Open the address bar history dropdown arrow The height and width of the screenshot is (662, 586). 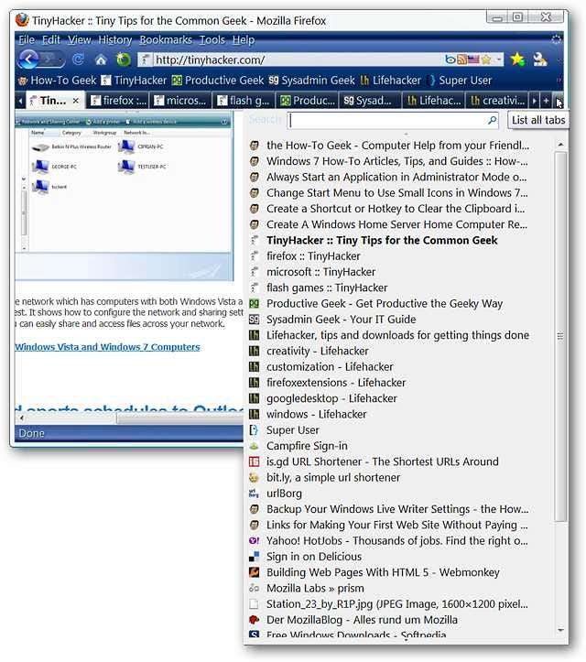499,60
